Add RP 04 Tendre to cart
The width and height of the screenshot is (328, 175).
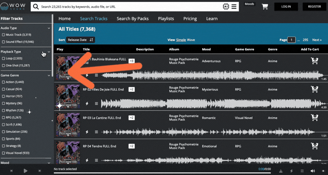314,146
